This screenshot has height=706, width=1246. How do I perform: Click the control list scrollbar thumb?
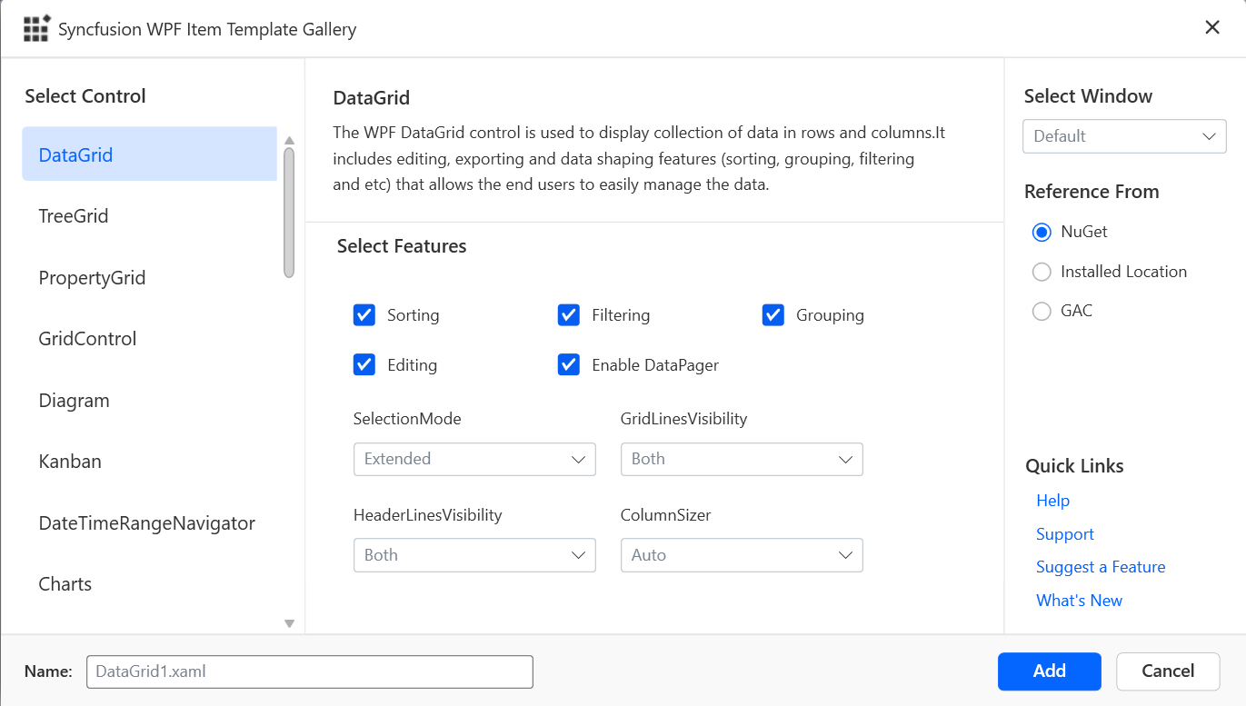point(289,213)
